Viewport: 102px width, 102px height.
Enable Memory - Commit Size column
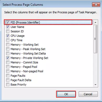[x=8, y=62]
